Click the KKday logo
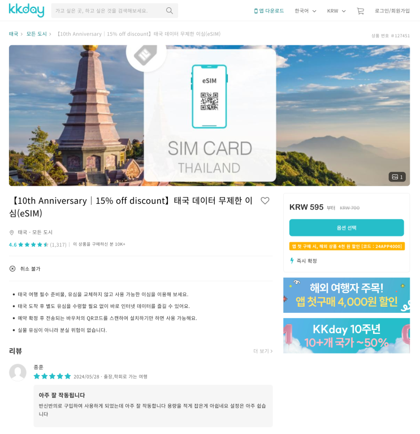The image size is (420, 434). (27, 10)
